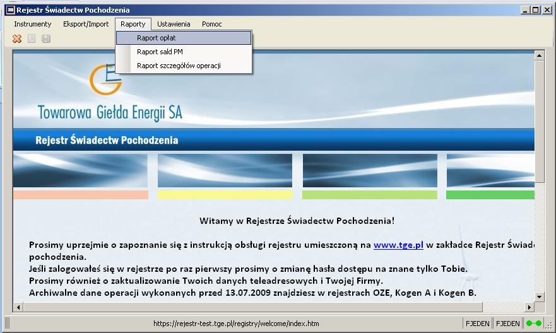Click the line starting Archiwalne dane operacji
This screenshot has height=333, width=556.
[x=252, y=293]
